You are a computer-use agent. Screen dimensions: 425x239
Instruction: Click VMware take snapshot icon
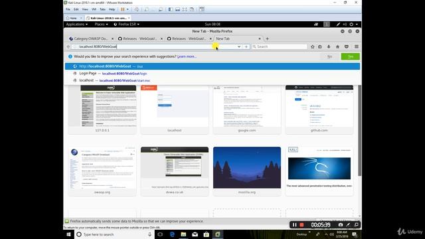point(146,9)
